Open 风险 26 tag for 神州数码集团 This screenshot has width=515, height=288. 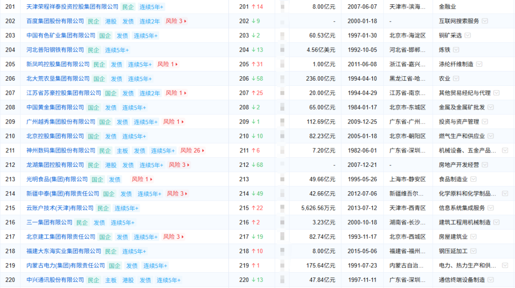click(x=192, y=151)
